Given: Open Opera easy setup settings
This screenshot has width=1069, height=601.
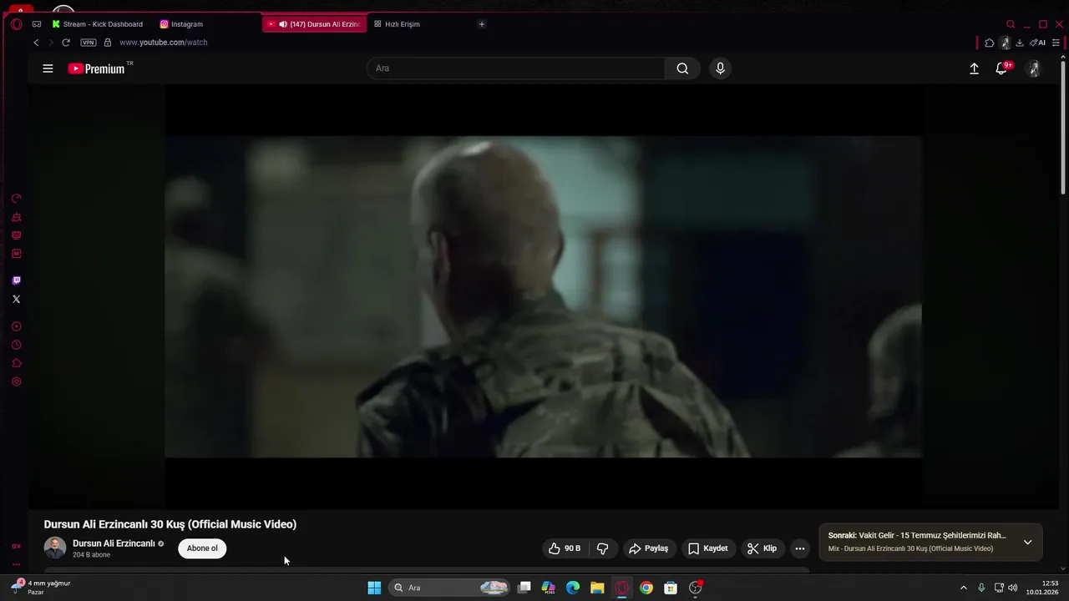Looking at the screenshot, I should pos(1056,43).
